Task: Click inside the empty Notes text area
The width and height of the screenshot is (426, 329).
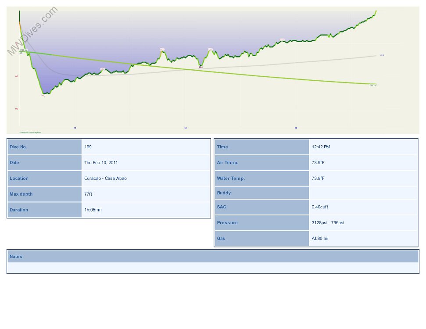Action: (x=213, y=268)
